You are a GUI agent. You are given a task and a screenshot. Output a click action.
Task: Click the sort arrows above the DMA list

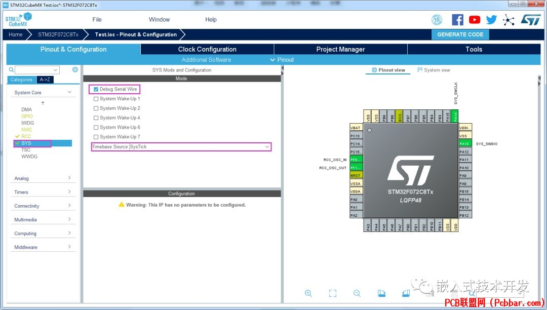coord(43,103)
